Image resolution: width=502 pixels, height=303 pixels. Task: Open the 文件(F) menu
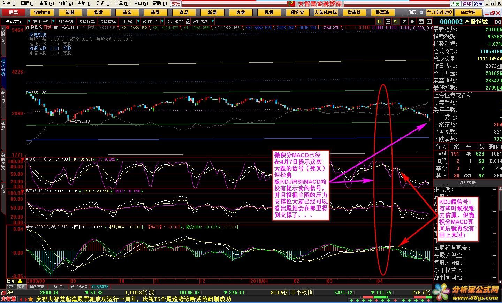click(9, 3)
